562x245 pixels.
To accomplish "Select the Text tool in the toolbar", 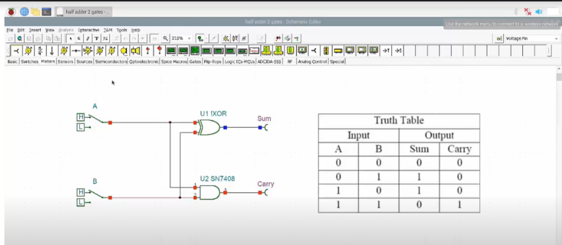I will pos(96,38).
